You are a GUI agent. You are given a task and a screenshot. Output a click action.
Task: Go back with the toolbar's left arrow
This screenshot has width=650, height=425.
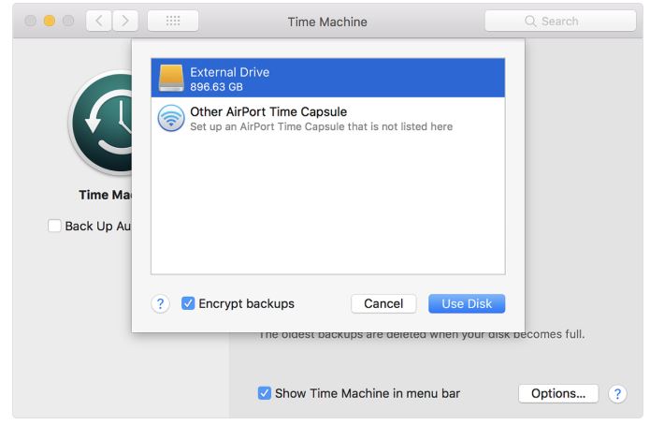pos(98,21)
